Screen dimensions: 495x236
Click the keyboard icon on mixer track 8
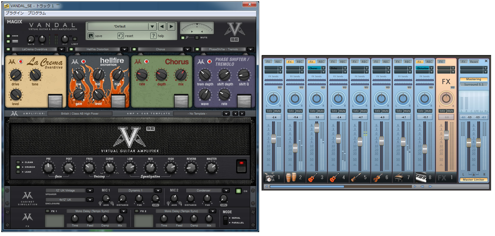421,177
